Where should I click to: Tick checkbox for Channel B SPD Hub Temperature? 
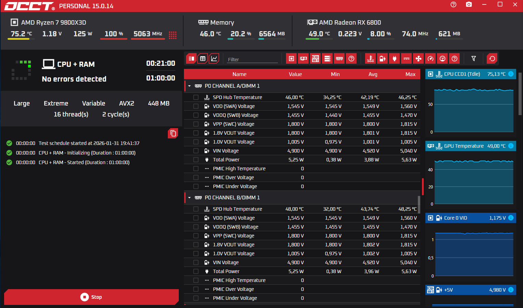pyautogui.click(x=196, y=209)
